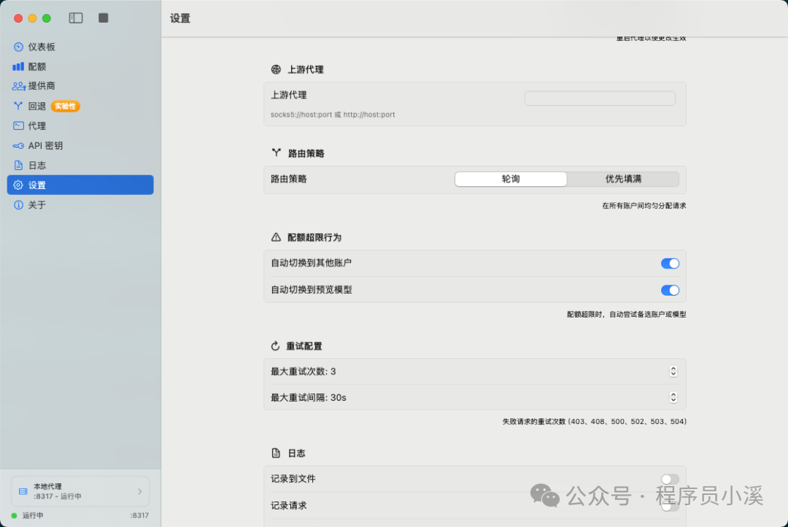This screenshot has height=527, width=788.
Task: Go to the 提供商 providers page
Action: pyautogui.click(x=80, y=86)
